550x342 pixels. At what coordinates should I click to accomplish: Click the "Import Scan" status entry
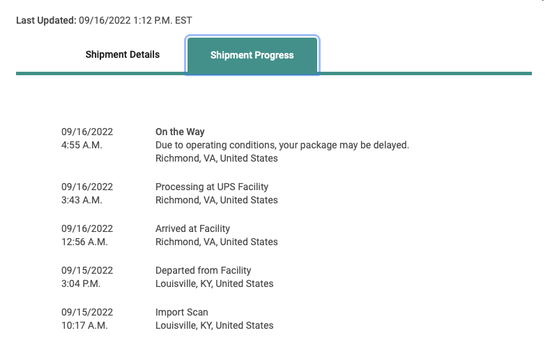pos(181,312)
